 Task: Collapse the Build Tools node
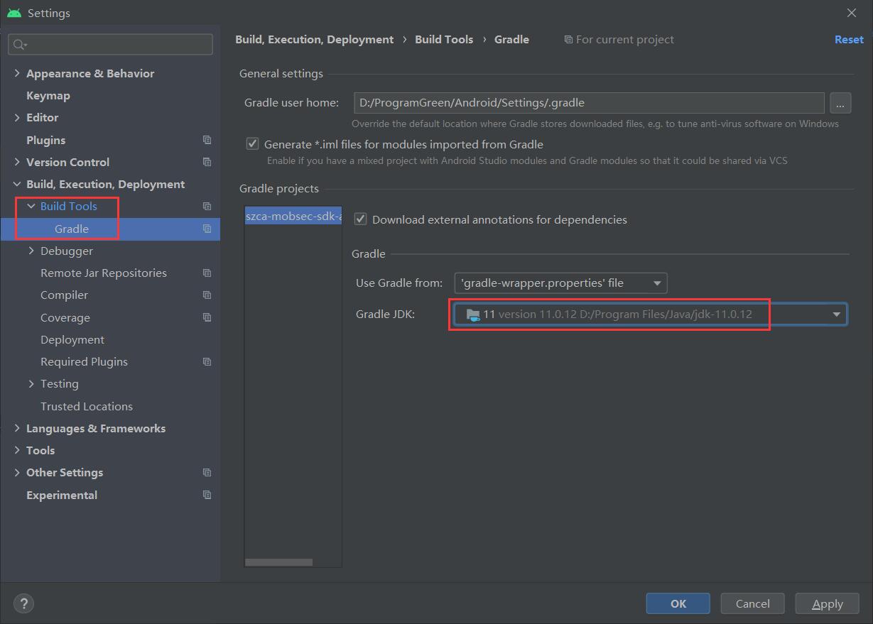pos(31,206)
